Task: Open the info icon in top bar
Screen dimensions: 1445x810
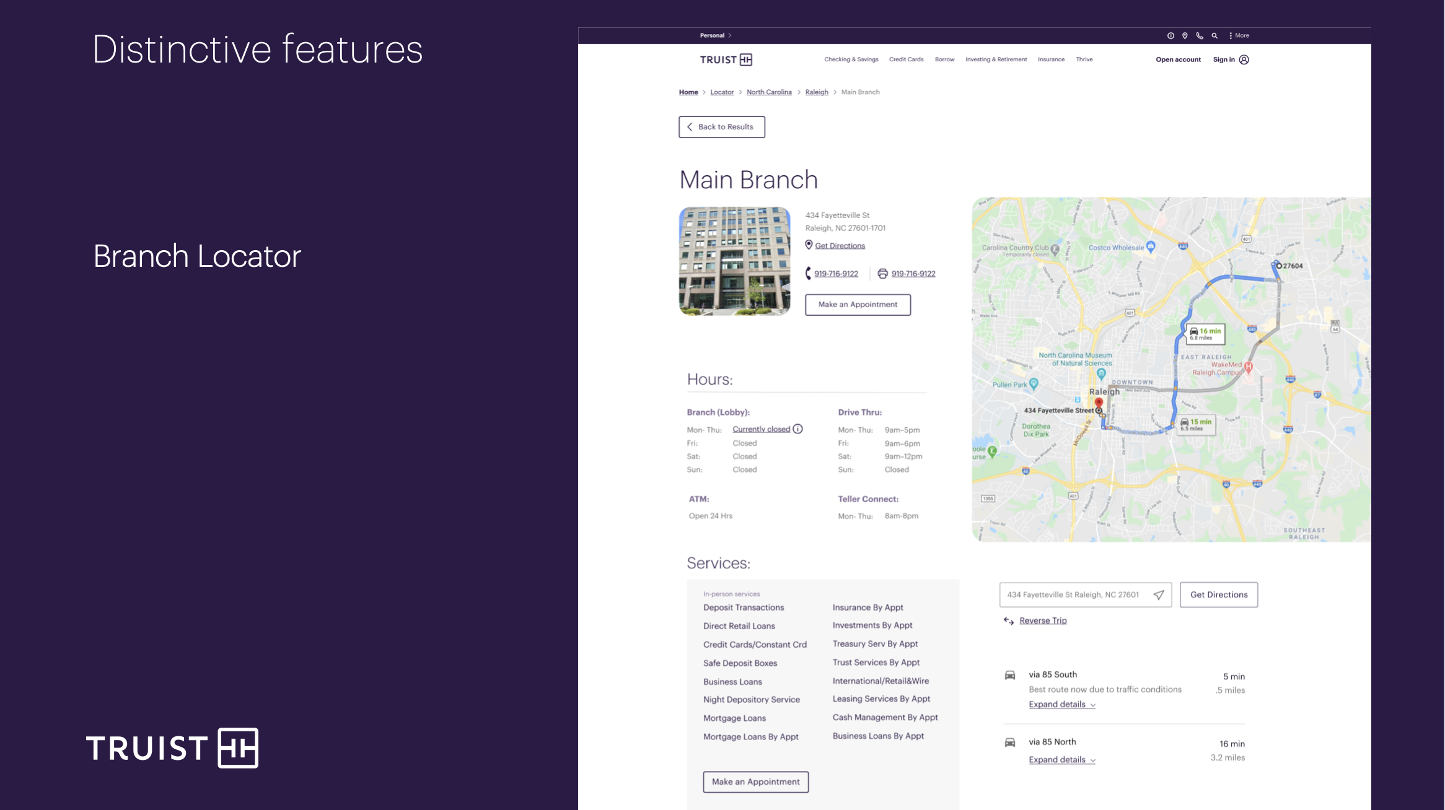Action: pos(1170,36)
